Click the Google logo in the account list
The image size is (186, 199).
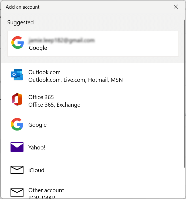[x=17, y=124]
